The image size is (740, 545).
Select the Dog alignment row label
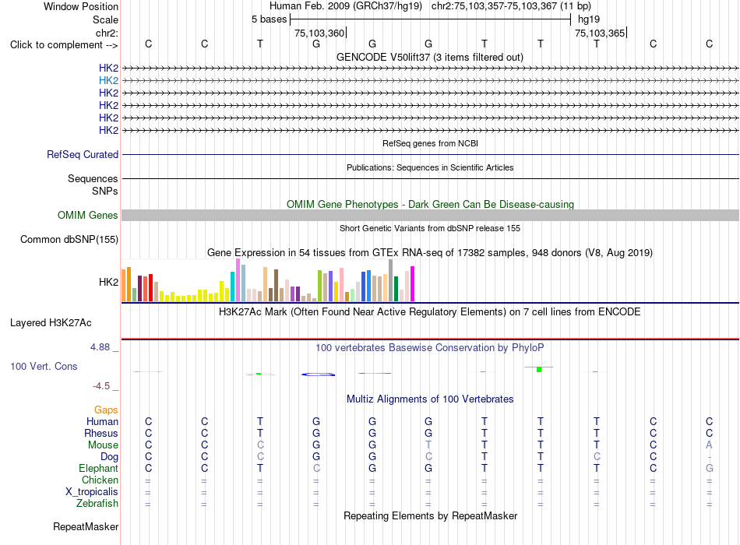coord(110,457)
